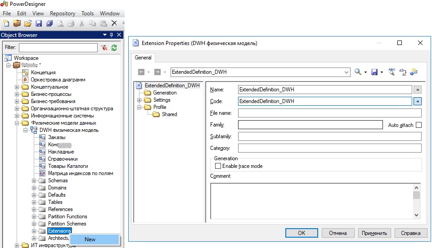Screen dimensions: 432x248
Task: Click the forward navigation arrow in Extension Properties
Action: coord(157,72)
